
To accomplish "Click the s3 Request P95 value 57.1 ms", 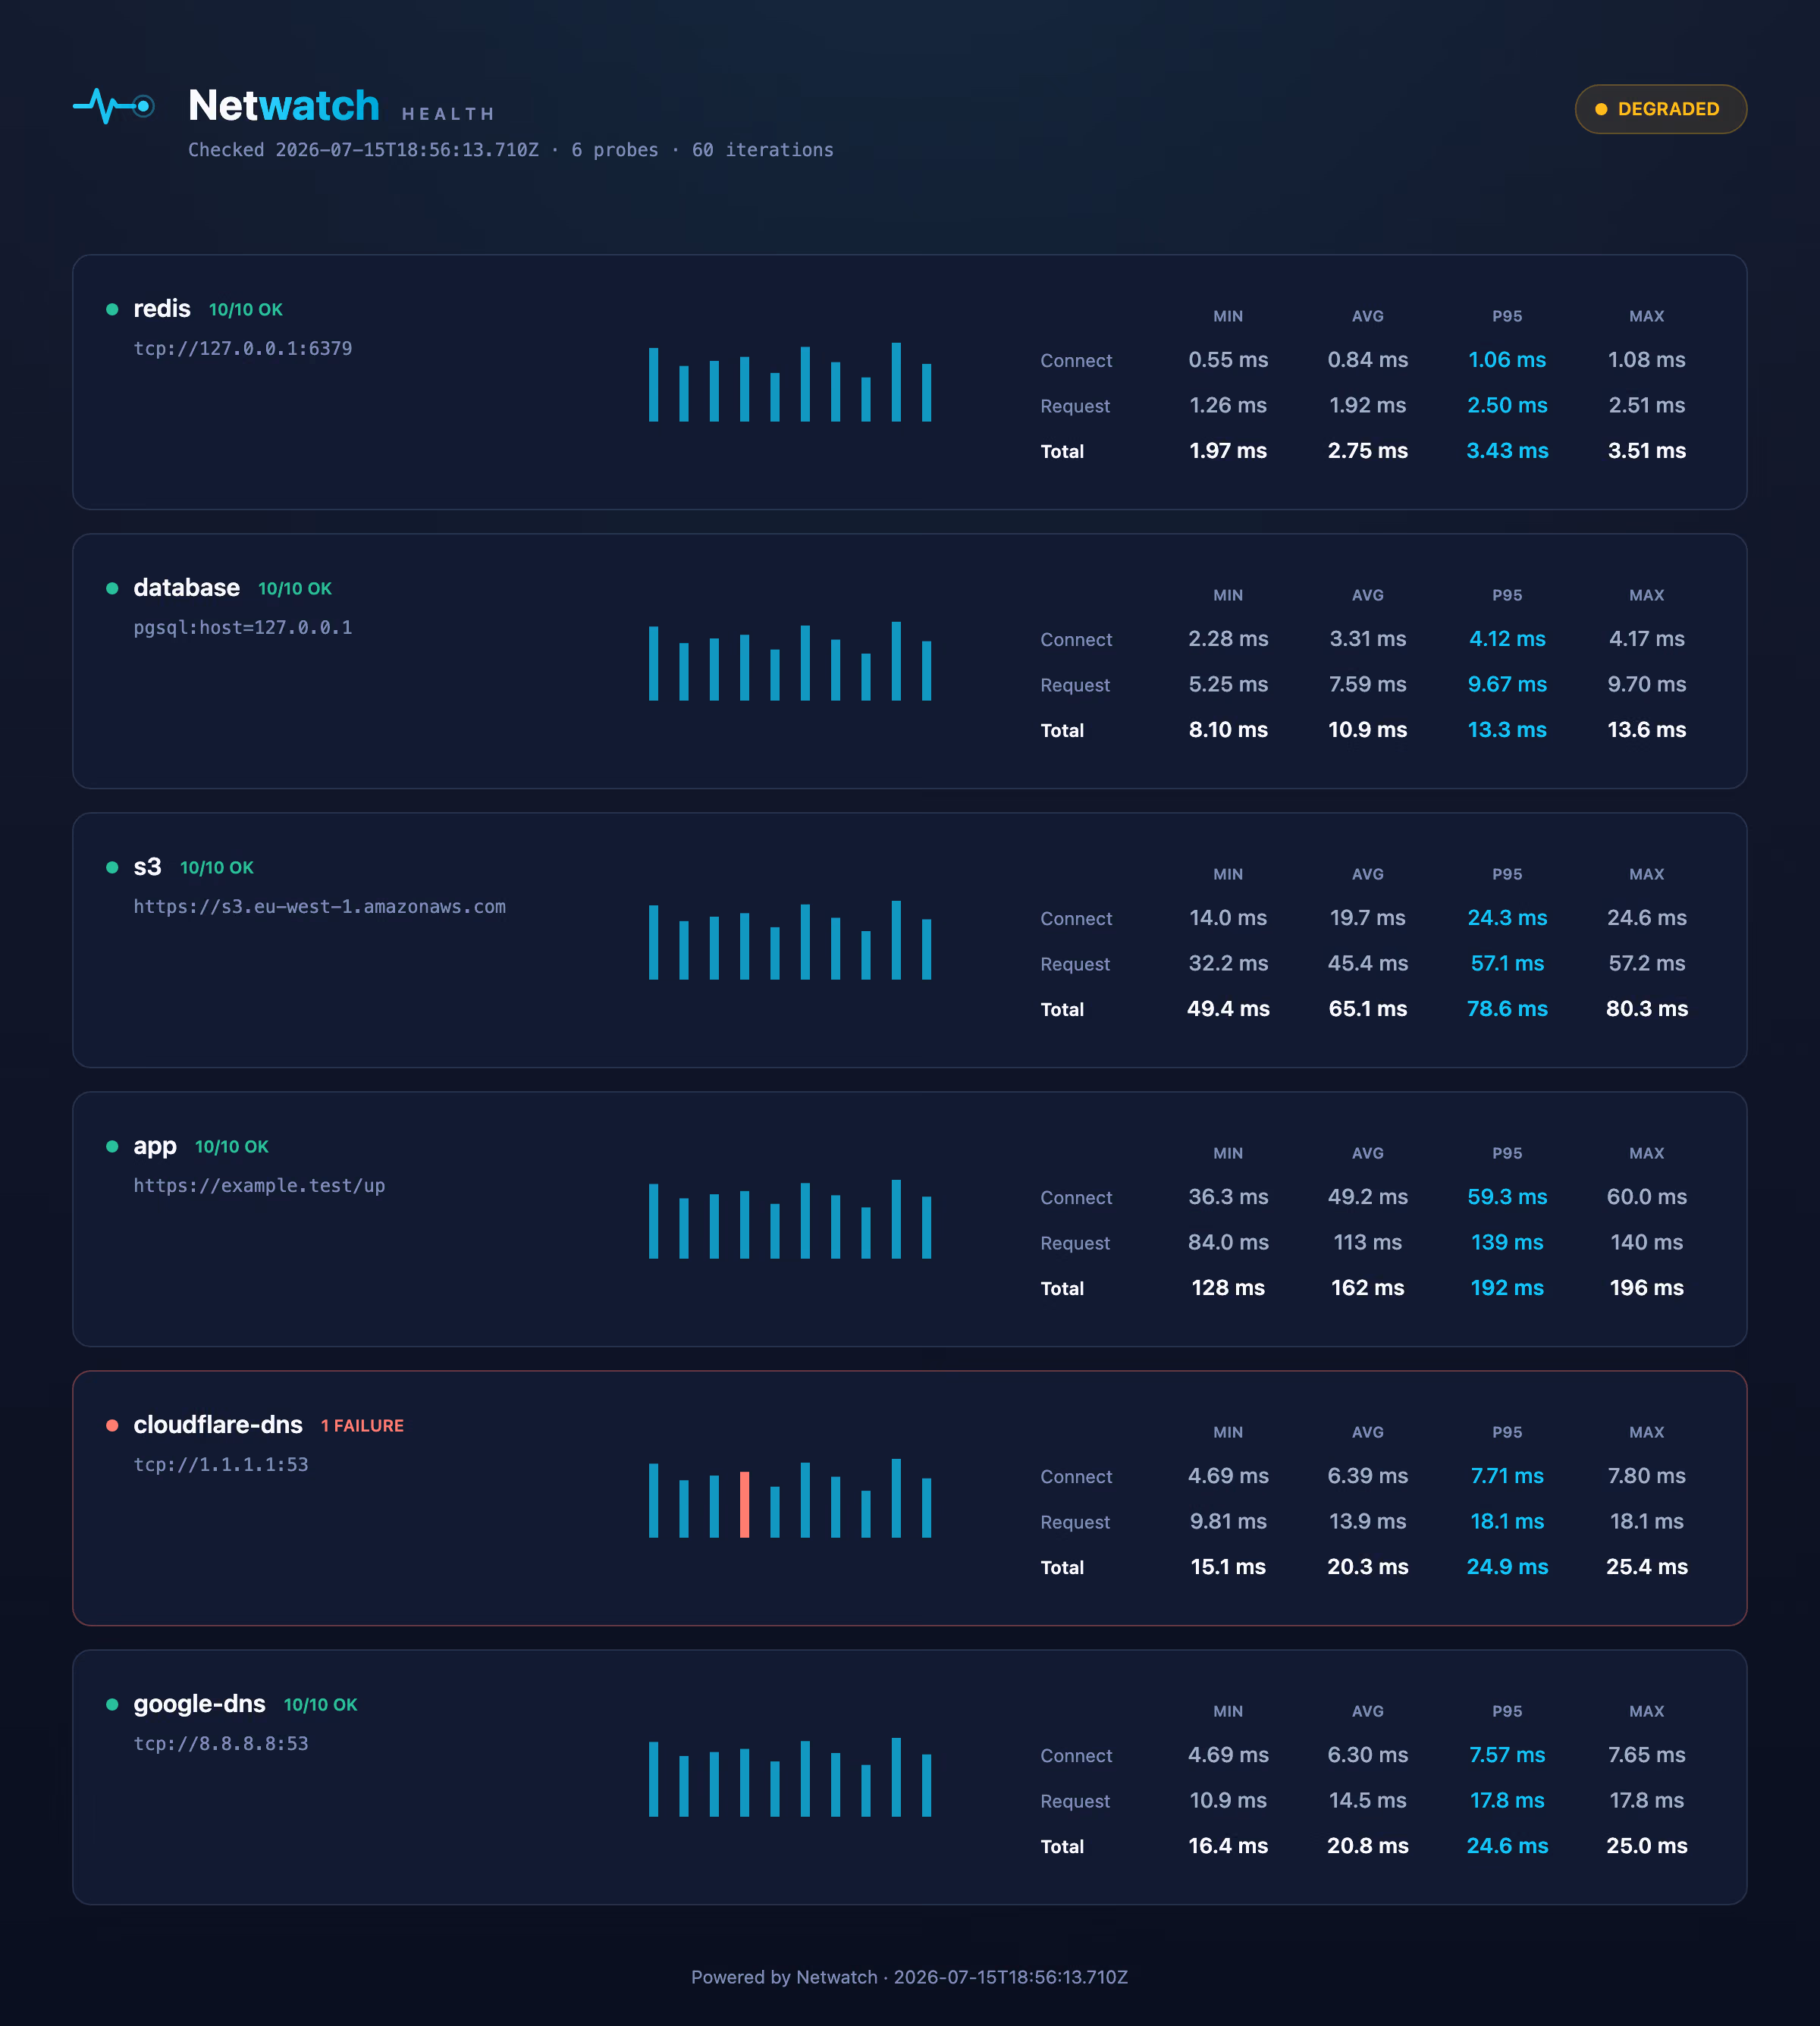I will [1507, 964].
